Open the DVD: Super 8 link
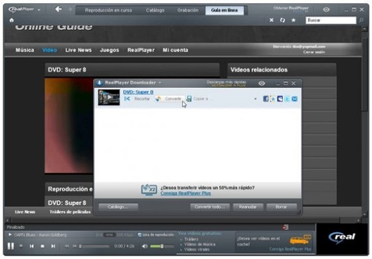 tap(138, 92)
